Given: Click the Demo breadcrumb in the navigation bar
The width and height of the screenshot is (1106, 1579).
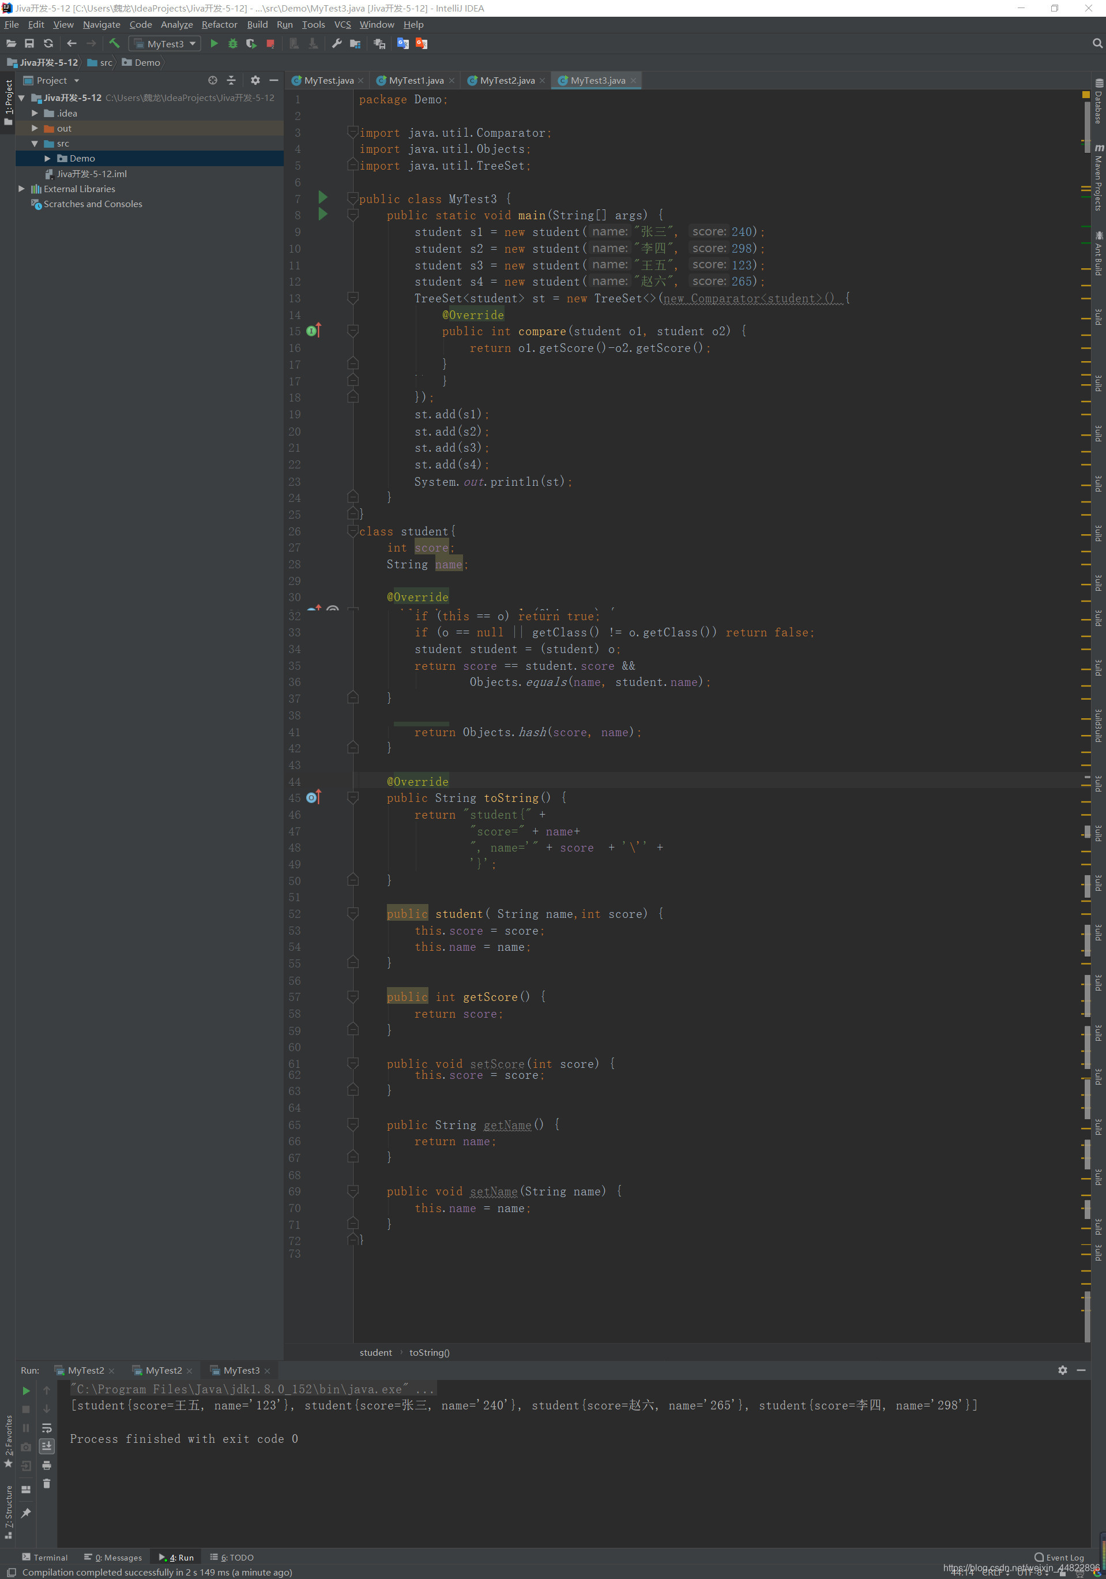Looking at the screenshot, I should 141,62.
